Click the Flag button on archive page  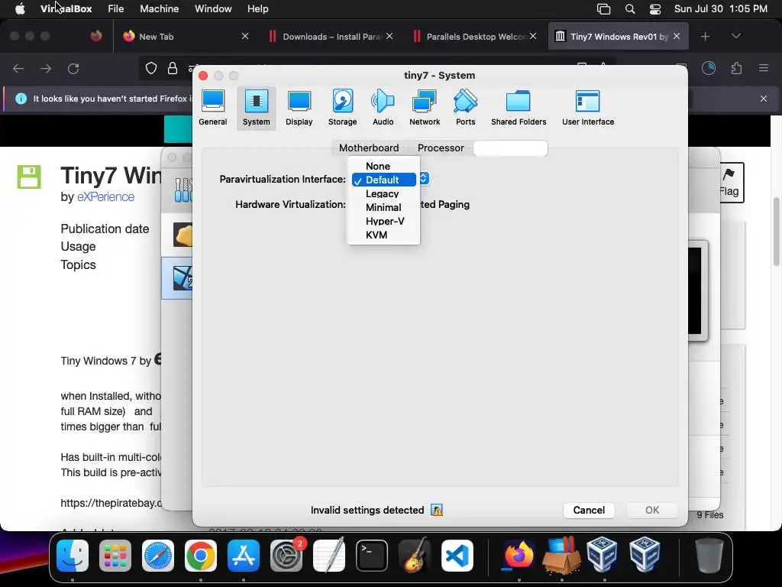point(729,183)
